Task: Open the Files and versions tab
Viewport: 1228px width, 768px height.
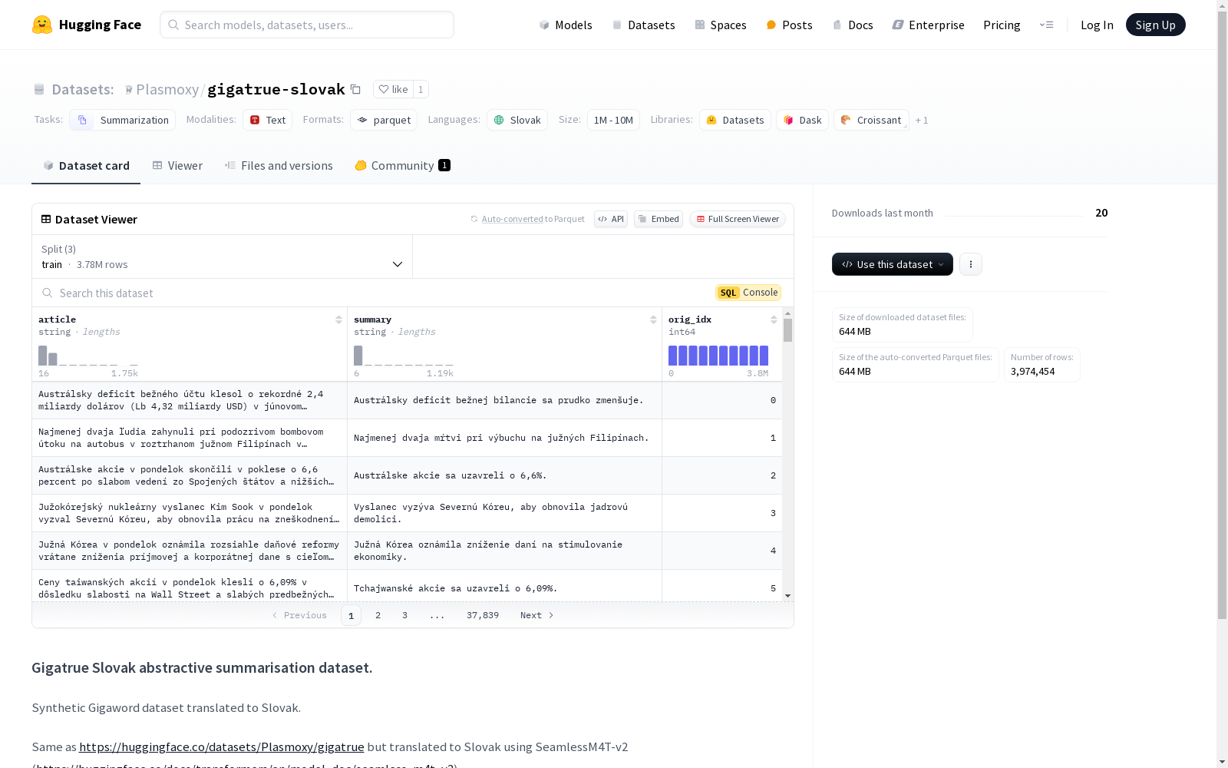Action: [x=279, y=166]
